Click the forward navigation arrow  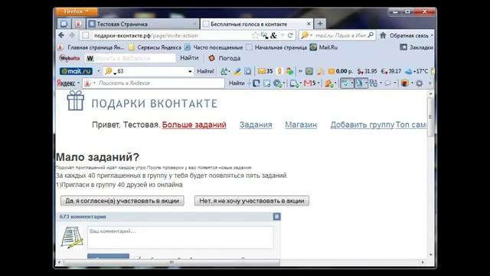(72, 35)
